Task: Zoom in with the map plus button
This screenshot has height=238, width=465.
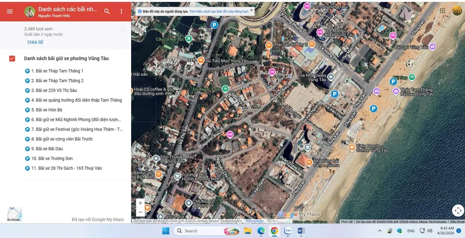Action: [x=140, y=203]
